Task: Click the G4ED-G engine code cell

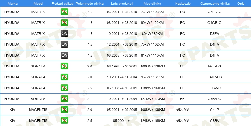Action: point(214,12)
